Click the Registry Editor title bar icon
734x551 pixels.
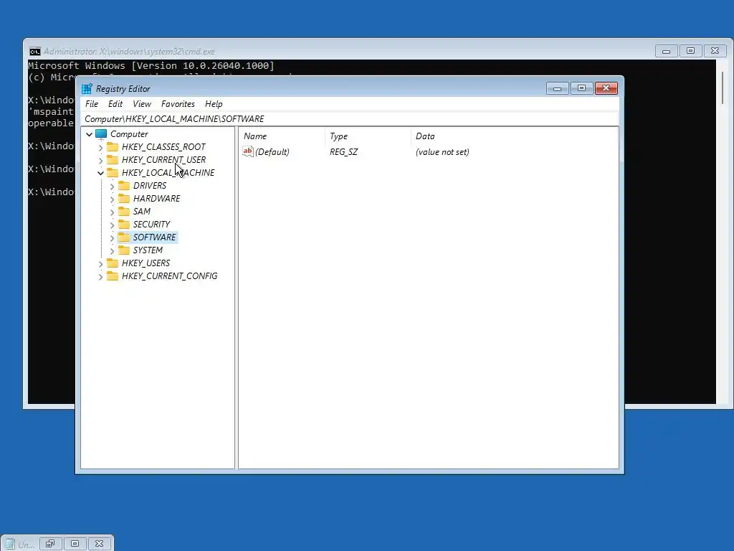87,88
